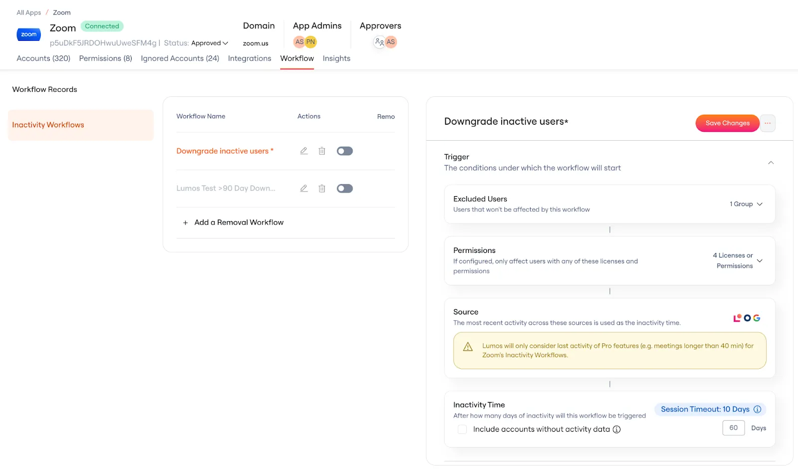Click the Connected status badge
Screen dimensions: 798x472
[x=102, y=26]
